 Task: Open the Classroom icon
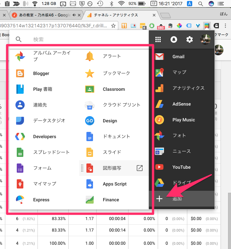coord(90,89)
